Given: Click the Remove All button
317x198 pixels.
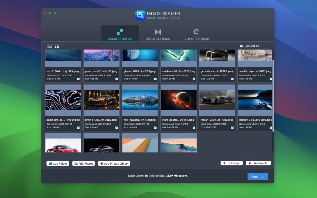Looking at the screenshot, I should pos(258,163).
